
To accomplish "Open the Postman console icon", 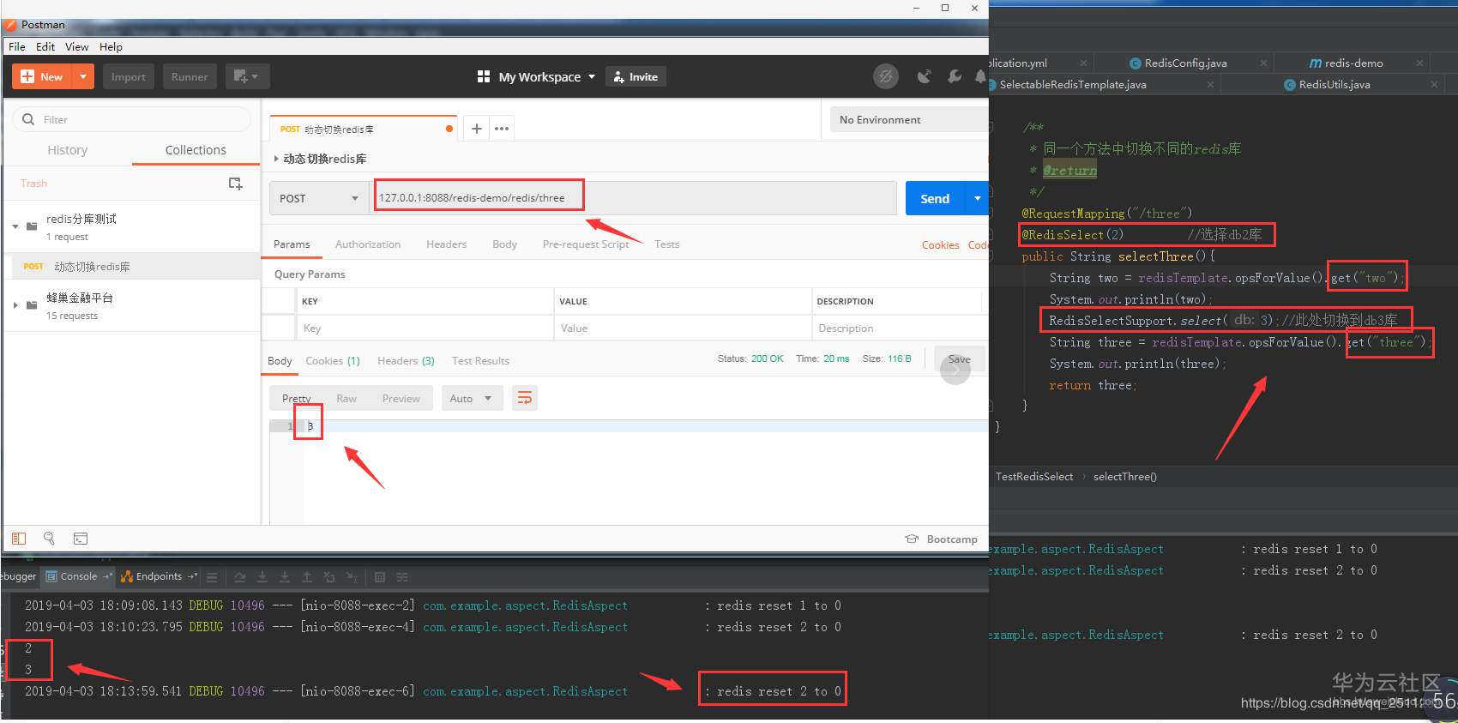I will 81,539.
